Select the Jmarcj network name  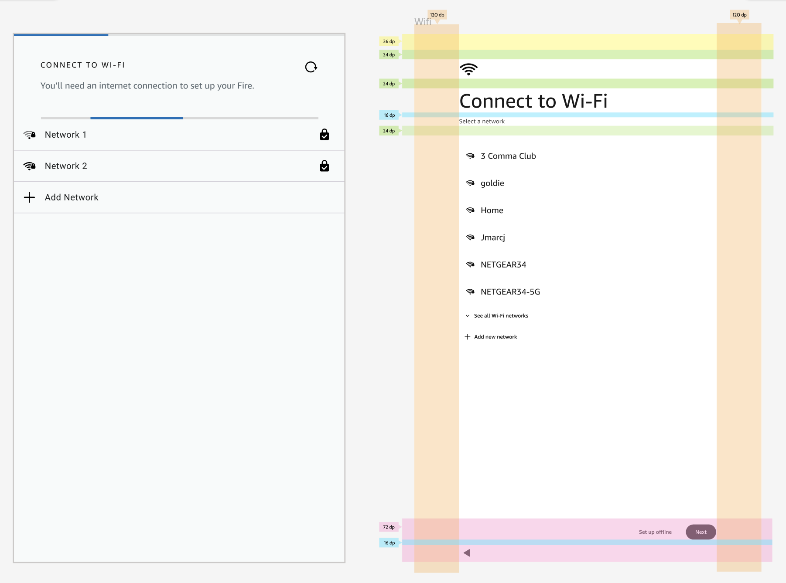493,237
